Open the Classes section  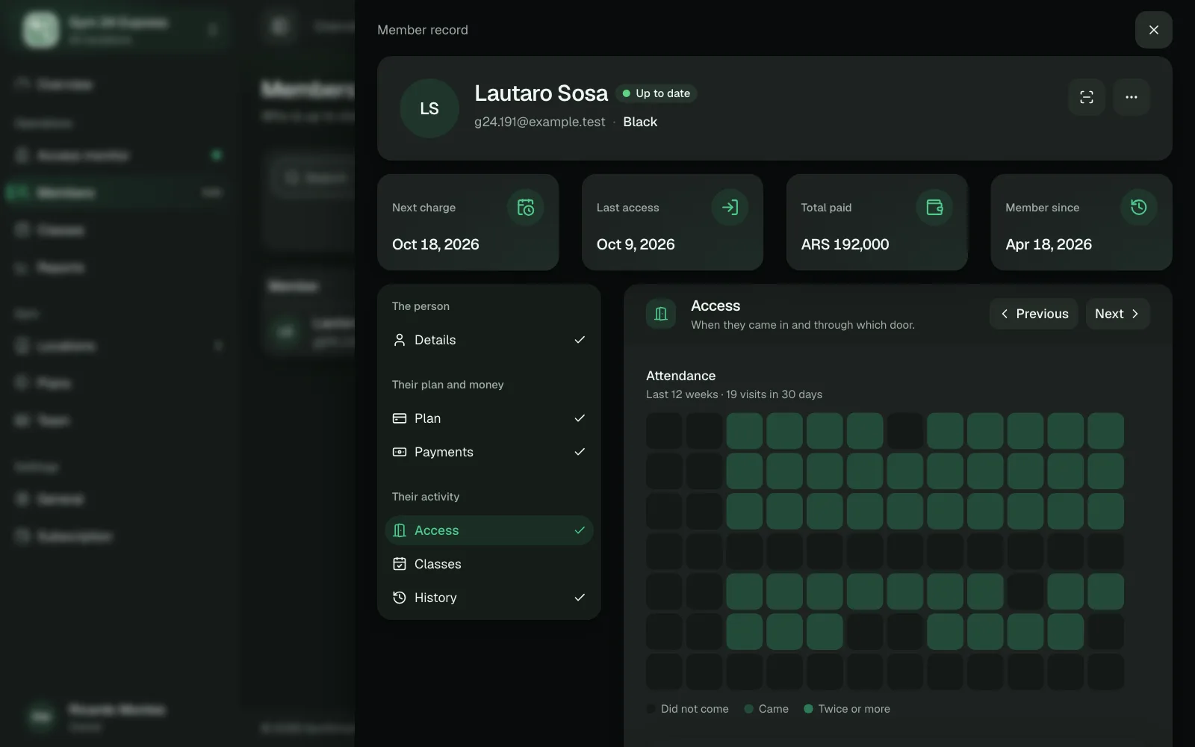point(489,564)
